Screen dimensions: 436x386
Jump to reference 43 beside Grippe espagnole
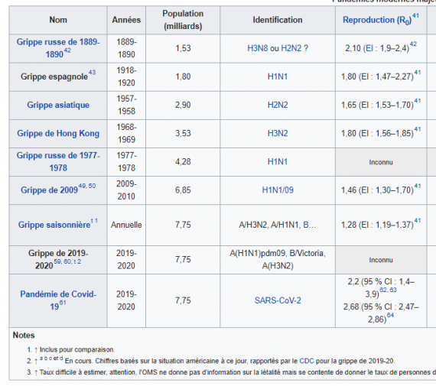92,73
